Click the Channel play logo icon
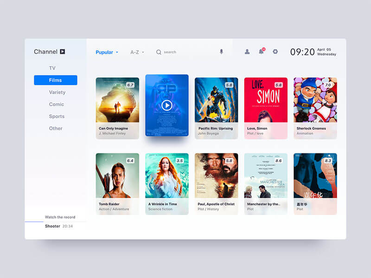Viewport: 371px width, 278px height. [x=63, y=51]
